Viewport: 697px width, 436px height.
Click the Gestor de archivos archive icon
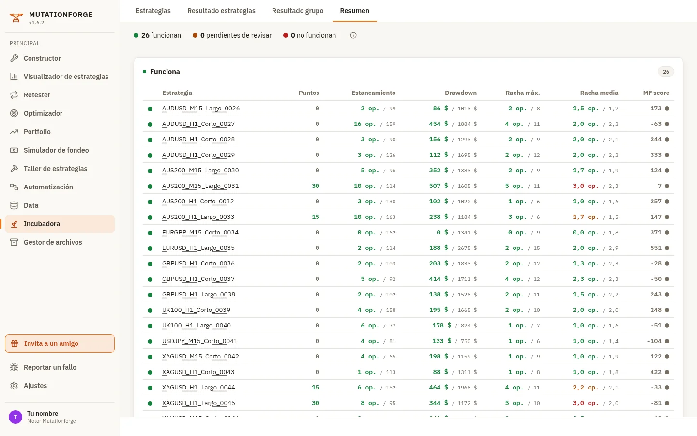coord(14,242)
